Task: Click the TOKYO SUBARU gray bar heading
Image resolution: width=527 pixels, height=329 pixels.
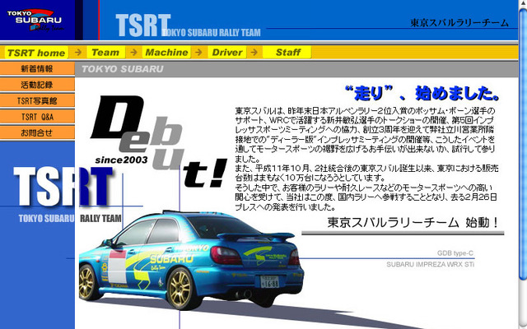Action: 123,69
